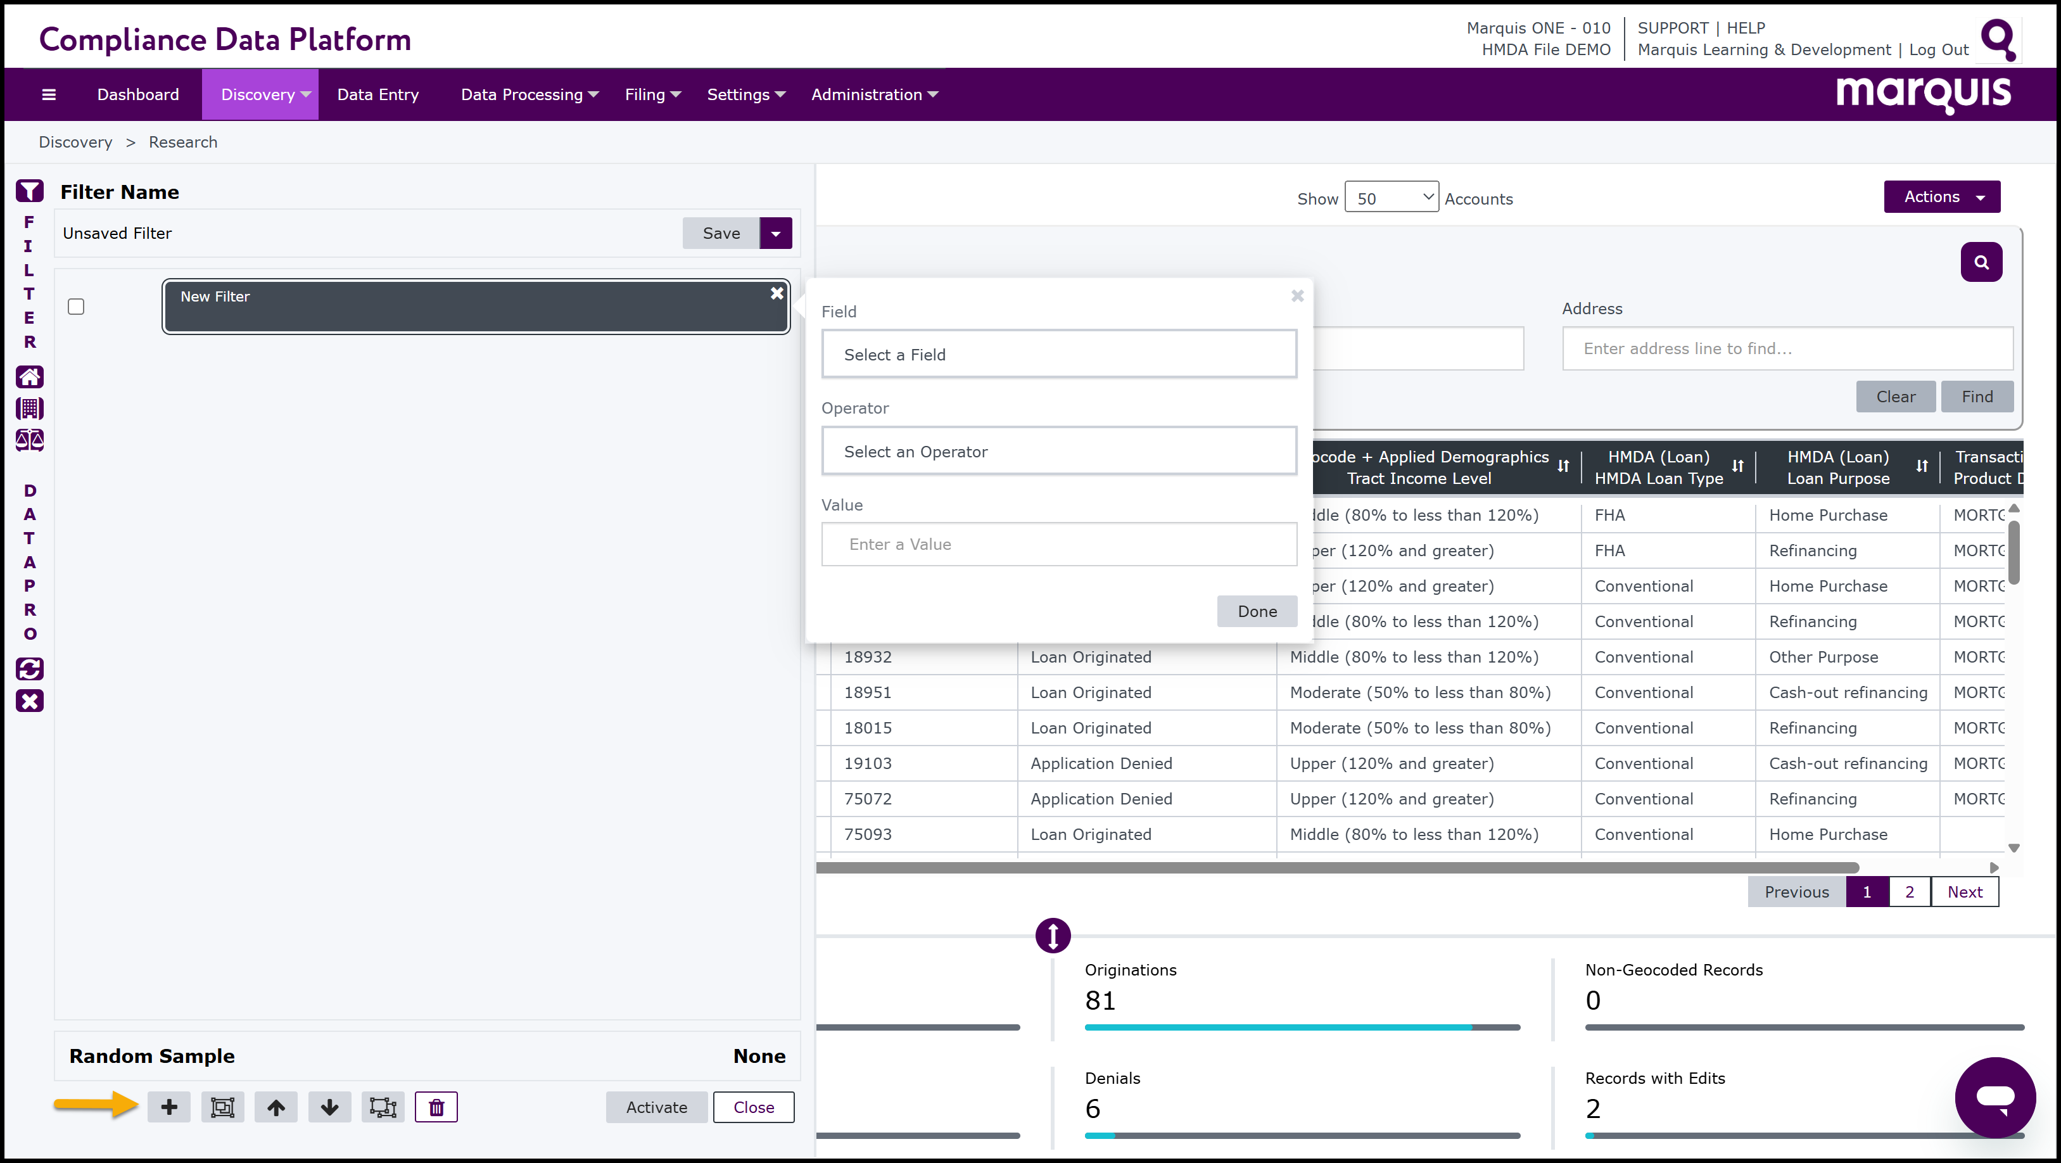Expand the Save button dropdown arrow
The height and width of the screenshot is (1163, 2061).
click(x=775, y=234)
